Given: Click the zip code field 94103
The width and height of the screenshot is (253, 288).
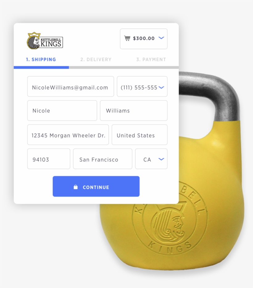Looking at the screenshot, I should 49,159.
